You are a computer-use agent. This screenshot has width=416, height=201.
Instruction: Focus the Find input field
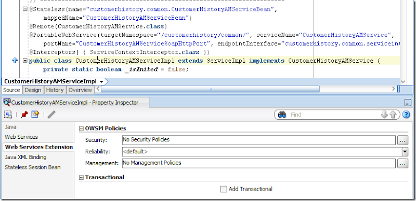click(x=334, y=115)
